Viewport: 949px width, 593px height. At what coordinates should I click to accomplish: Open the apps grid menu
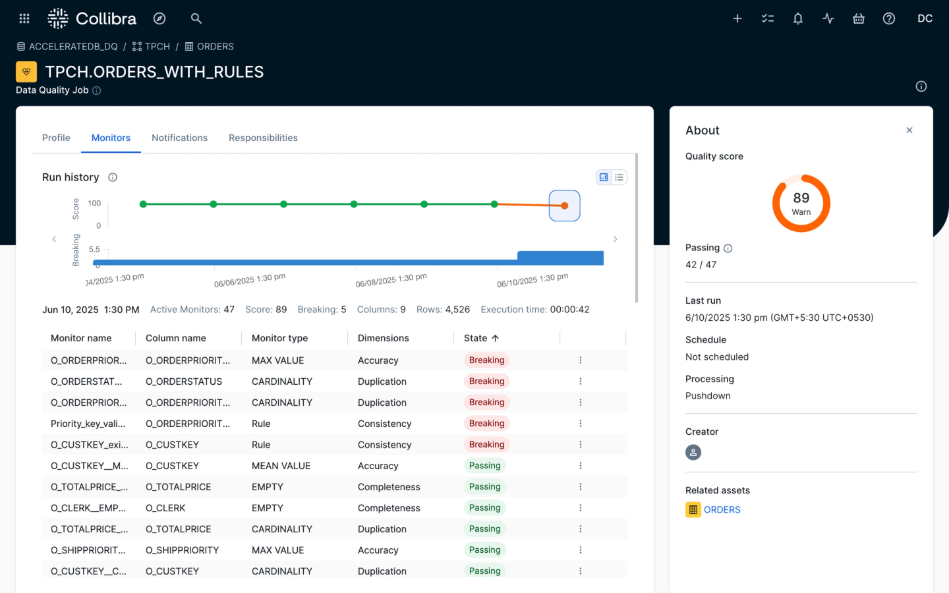tap(24, 18)
